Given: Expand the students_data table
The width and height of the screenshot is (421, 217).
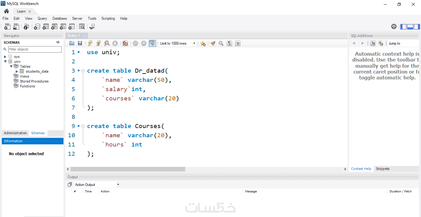Looking at the screenshot, I should click(x=17, y=71).
